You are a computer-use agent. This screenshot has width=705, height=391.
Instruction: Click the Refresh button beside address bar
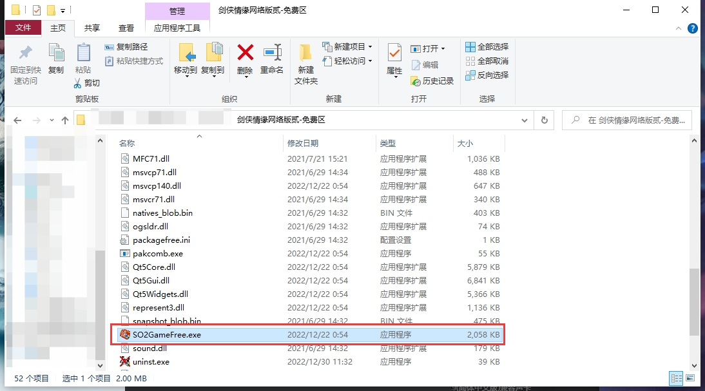[x=545, y=120]
